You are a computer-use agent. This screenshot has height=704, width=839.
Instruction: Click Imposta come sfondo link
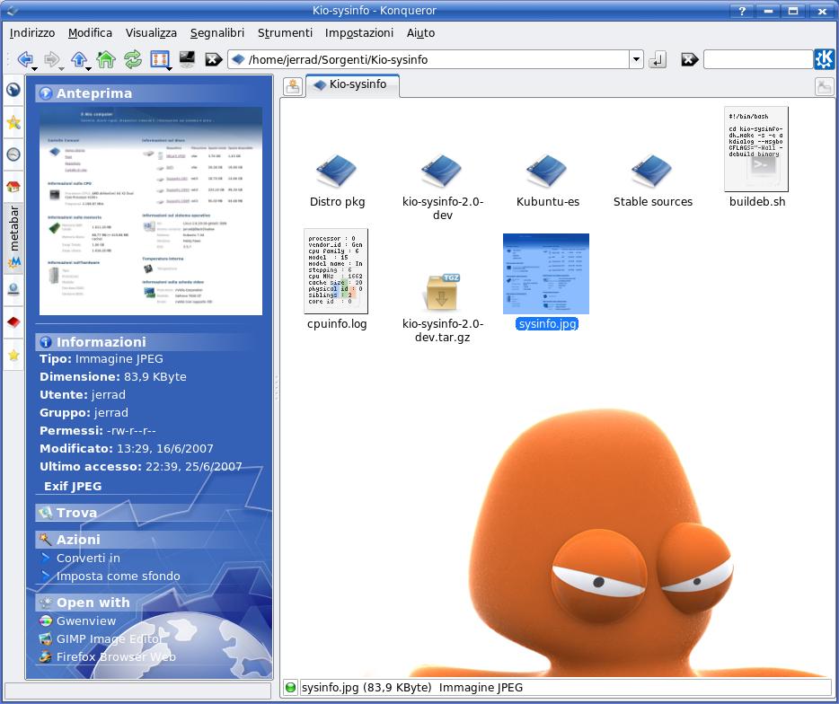point(118,576)
